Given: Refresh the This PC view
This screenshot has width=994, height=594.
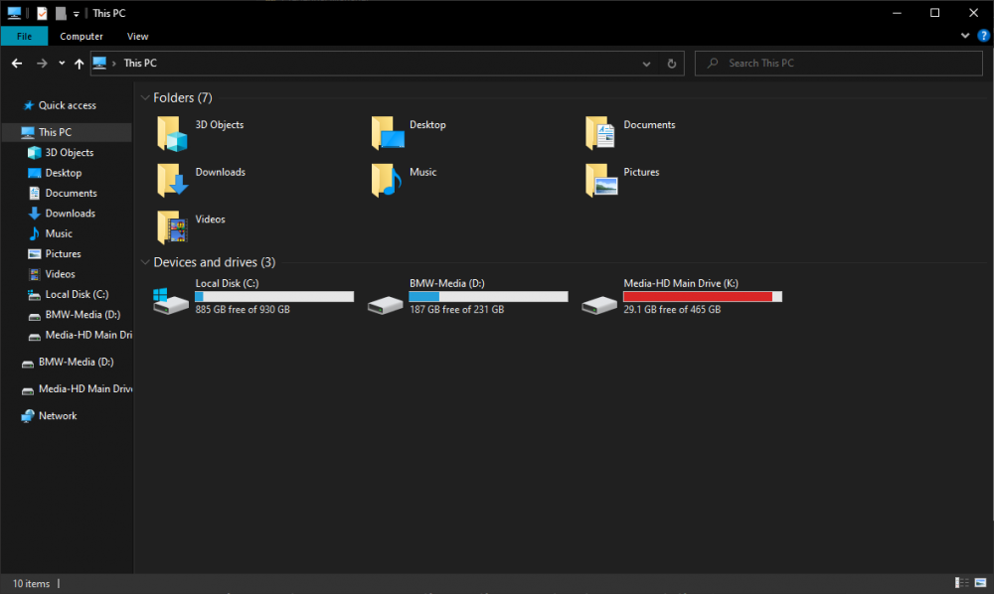Looking at the screenshot, I should [671, 64].
